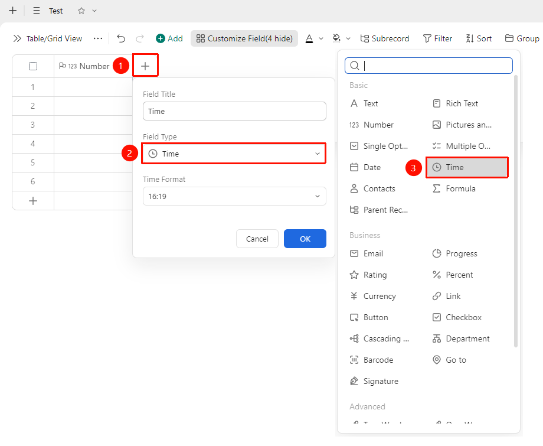
Task: Open the Time Format dropdown showing 16:19
Action: tap(234, 196)
